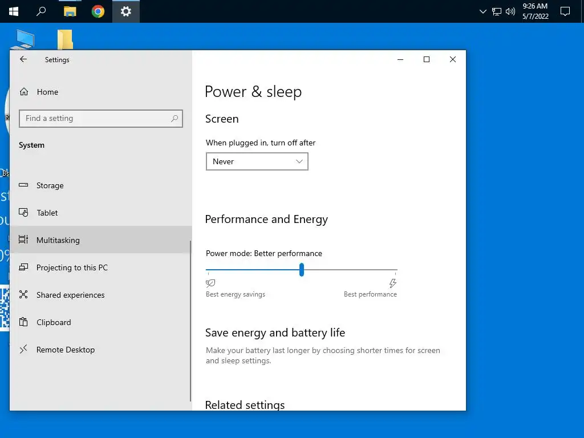Screen dimensions: 584x438
Task: Click the Multitasking icon
Action: (23, 240)
